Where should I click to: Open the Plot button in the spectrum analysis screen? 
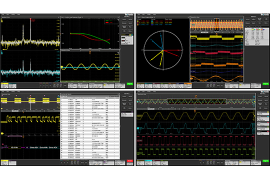click(130, 27)
